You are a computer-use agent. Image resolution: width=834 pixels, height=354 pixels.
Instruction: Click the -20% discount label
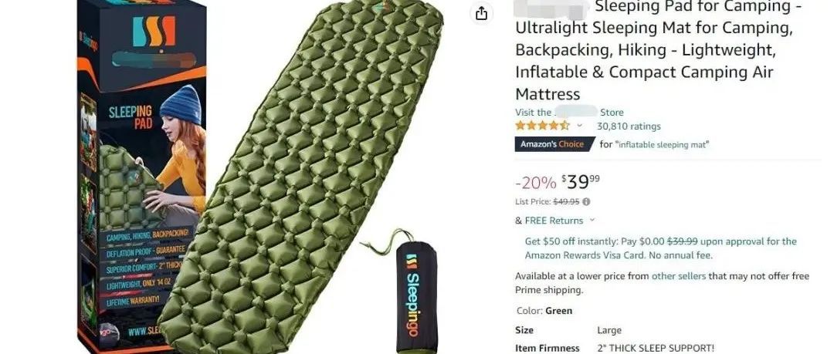pyautogui.click(x=536, y=183)
